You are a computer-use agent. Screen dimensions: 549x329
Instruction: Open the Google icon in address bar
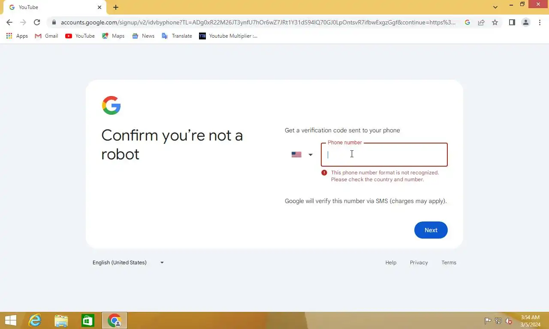pos(468,22)
